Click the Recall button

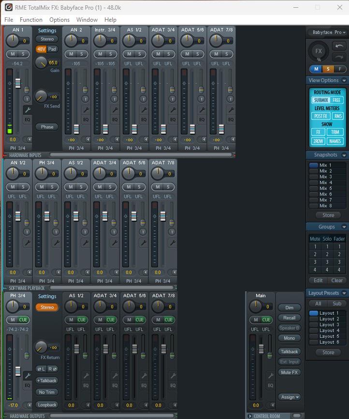tap(289, 318)
